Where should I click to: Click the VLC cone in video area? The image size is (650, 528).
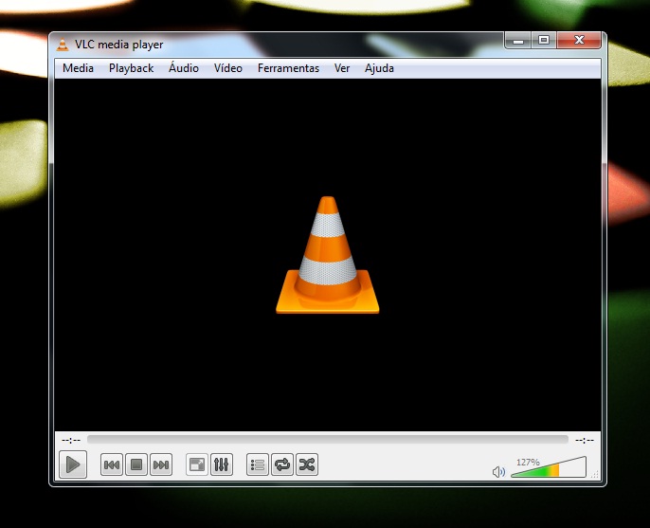[x=328, y=255]
